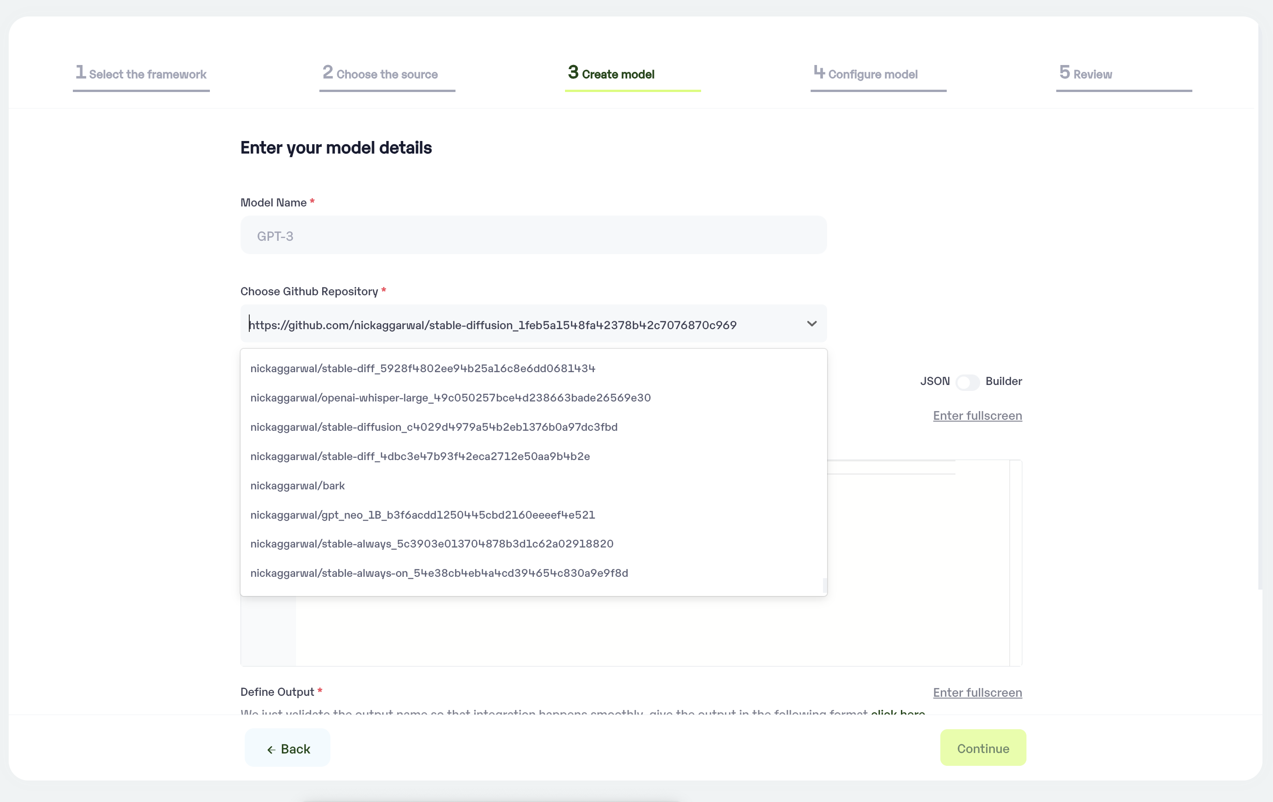Image resolution: width=1273 pixels, height=802 pixels.
Task: Collapse the repository dropdown chevron
Action: pos(812,324)
